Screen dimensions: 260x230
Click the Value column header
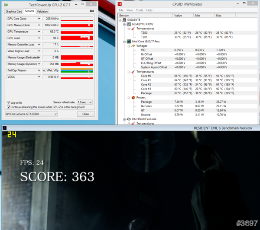183,16
